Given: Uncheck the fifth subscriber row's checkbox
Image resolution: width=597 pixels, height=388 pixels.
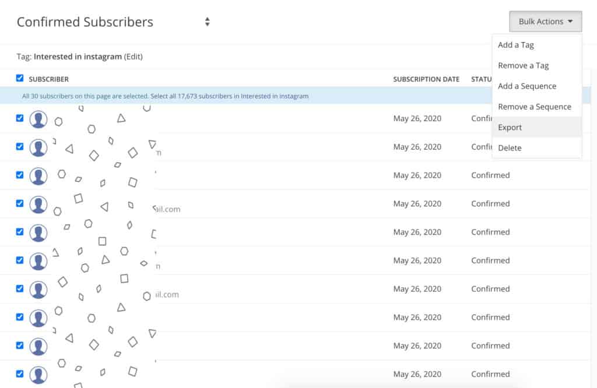Looking at the screenshot, I should (x=20, y=232).
